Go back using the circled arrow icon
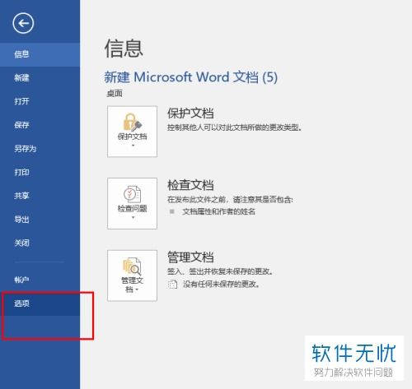The image size is (412, 389). [23, 23]
